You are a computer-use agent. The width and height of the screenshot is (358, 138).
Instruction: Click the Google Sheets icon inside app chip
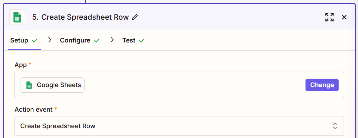[29, 85]
